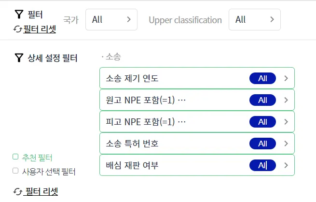Viewport: 316px width, 202px height.
Task: Enable the 추천 필터 checkbox
Action: click(15, 157)
